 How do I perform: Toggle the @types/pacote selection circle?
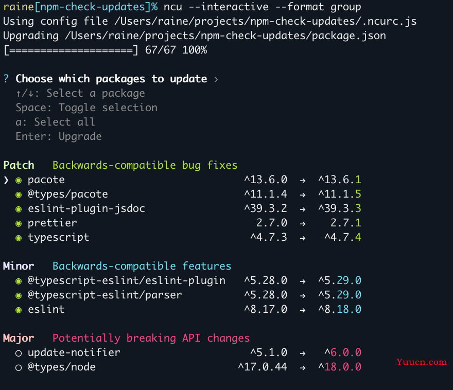pyautogui.click(x=19, y=195)
